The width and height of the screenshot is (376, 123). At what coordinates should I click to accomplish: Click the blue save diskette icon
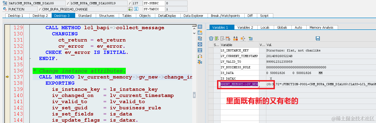(318, 39)
